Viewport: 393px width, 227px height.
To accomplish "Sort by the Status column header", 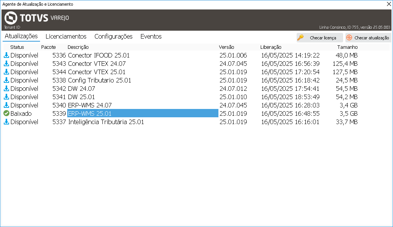I will pyautogui.click(x=17, y=47).
